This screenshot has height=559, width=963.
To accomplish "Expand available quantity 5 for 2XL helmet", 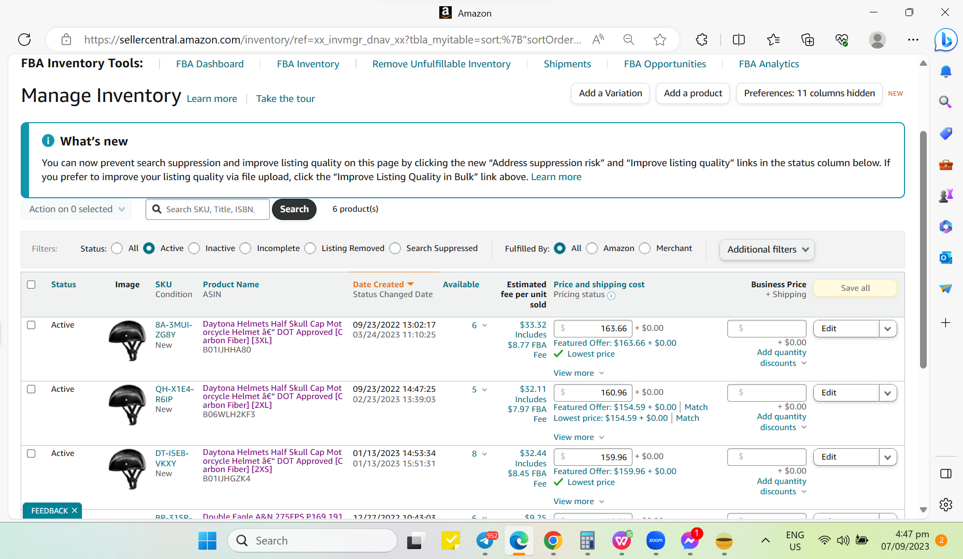I will [485, 390].
